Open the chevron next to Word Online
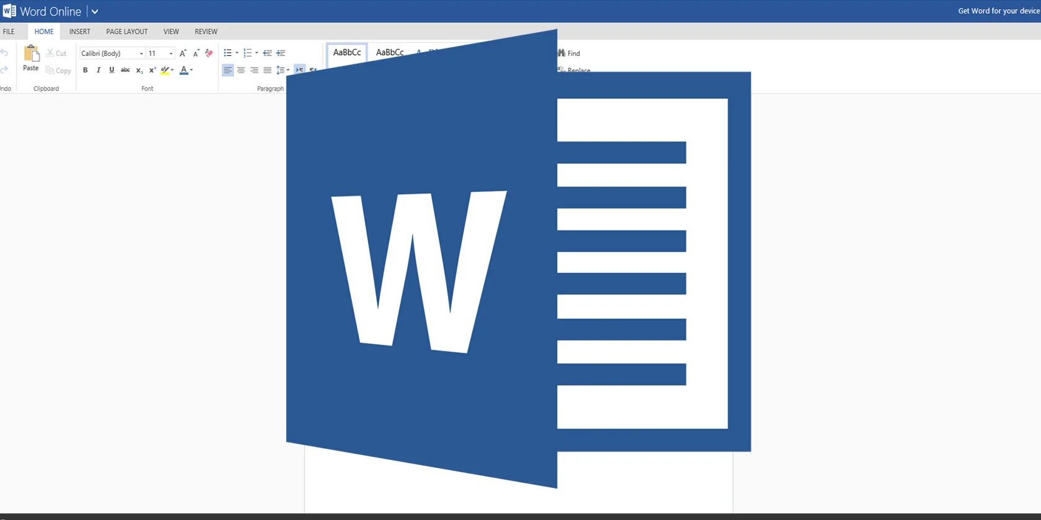The image size is (1041, 520). pyautogui.click(x=95, y=12)
